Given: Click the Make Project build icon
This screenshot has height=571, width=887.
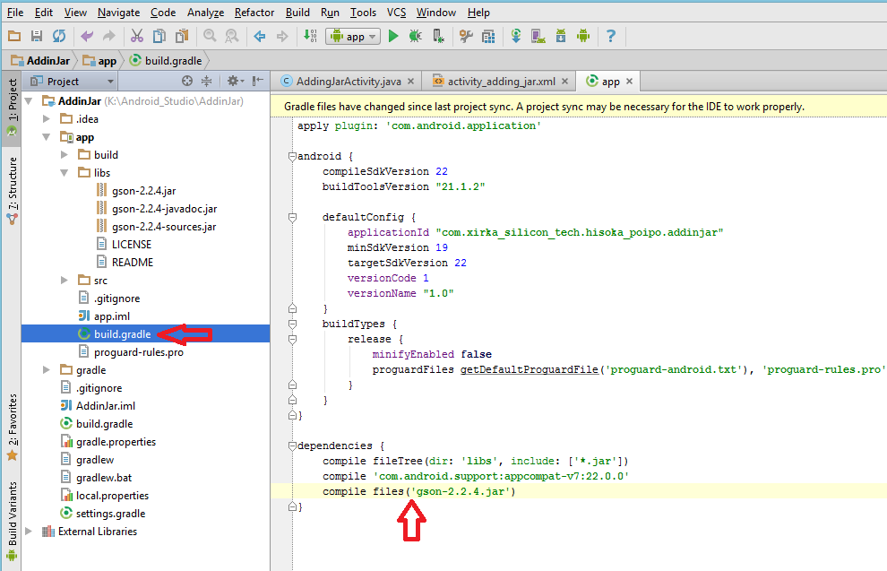Looking at the screenshot, I should (310, 36).
